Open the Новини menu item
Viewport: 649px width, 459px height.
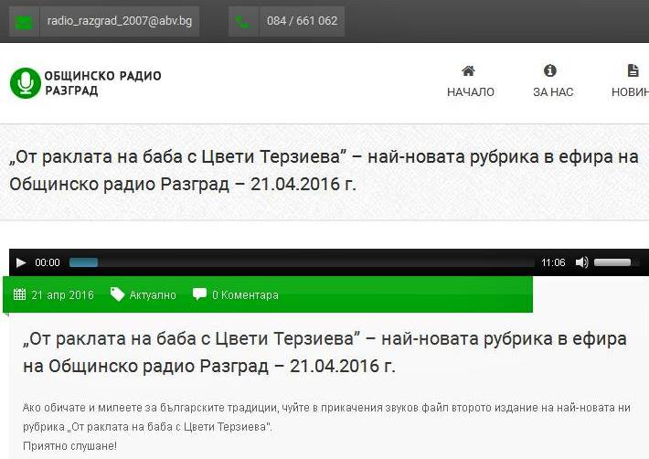point(631,91)
